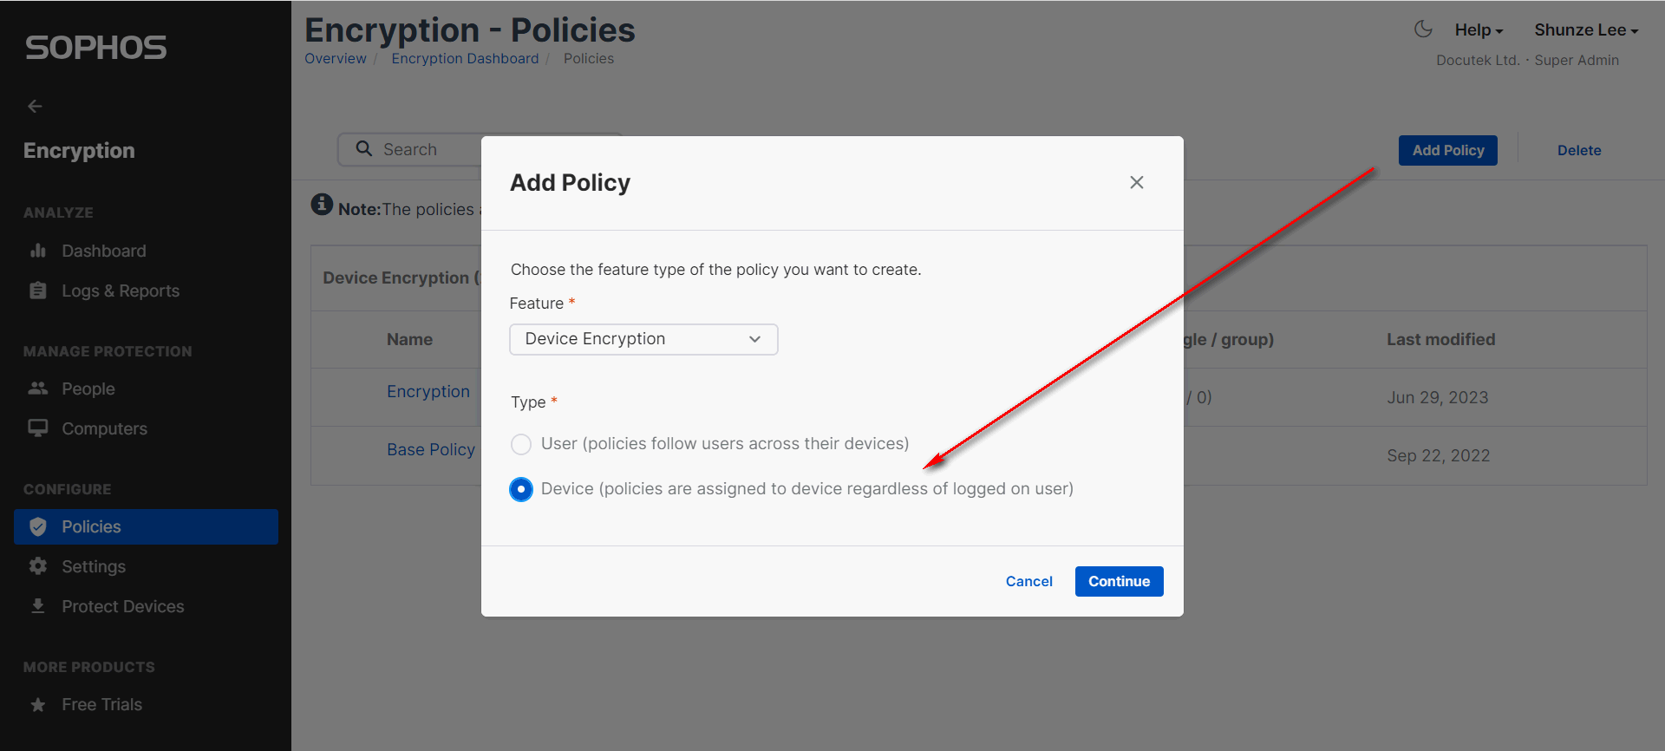Open Policies in the sidebar
The height and width of the screenshot is (751, 1665).
tap(146, 526)
